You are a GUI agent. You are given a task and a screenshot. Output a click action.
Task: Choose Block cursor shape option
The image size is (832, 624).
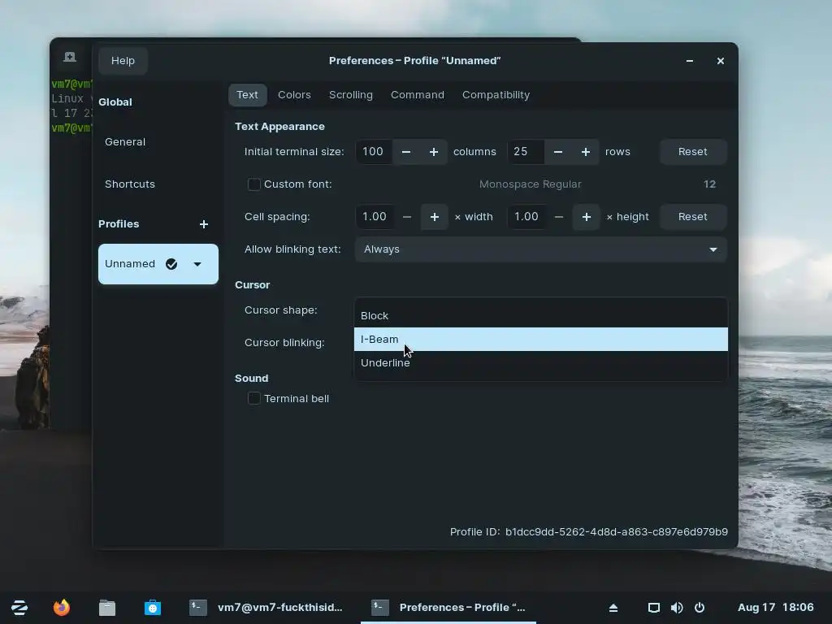tap(540, 316)
